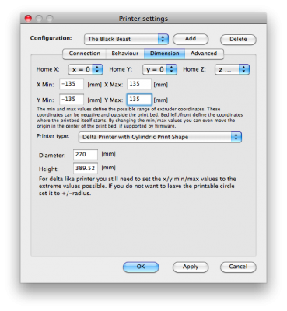Confirm settings with the OK button
The height and width of the screenshot is (311, 287).
141,267
